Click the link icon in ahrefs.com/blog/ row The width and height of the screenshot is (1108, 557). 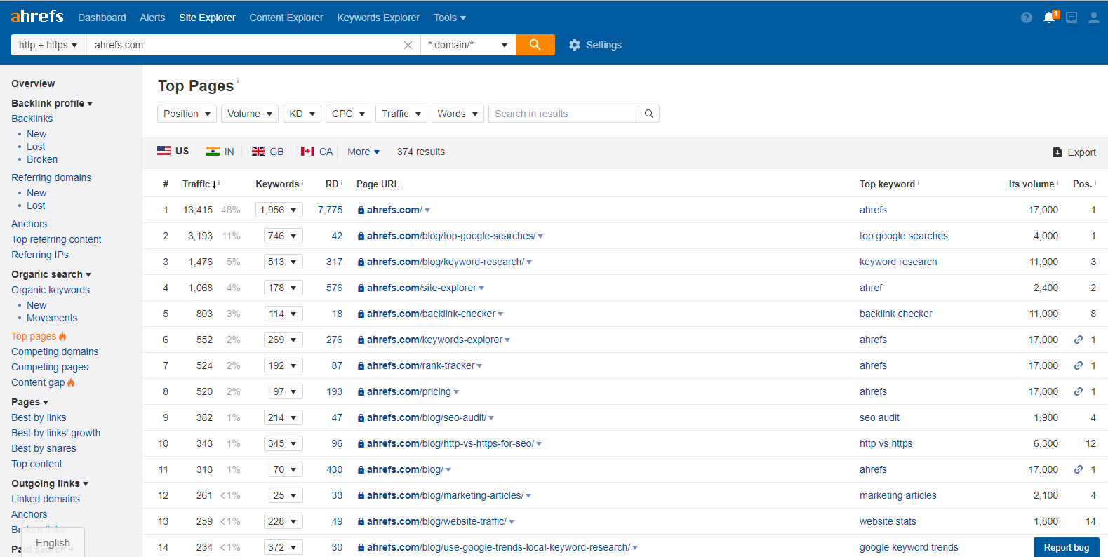tap(1079, 469)
